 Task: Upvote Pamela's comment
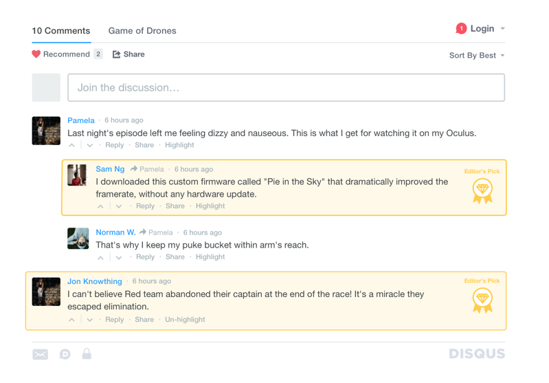pyautogui.click(x=71, y=145)
